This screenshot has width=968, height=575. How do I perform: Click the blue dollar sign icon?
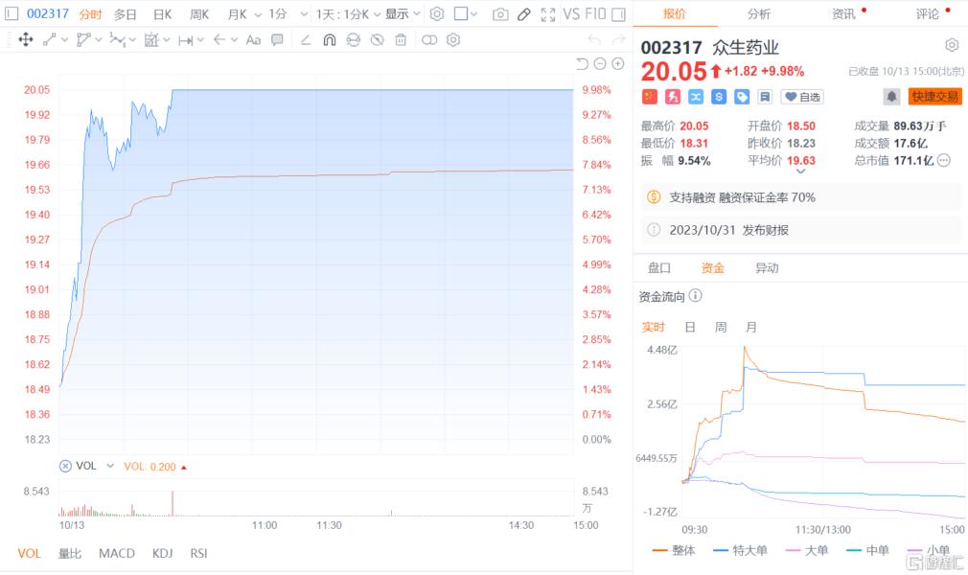[x=719, y=97]
